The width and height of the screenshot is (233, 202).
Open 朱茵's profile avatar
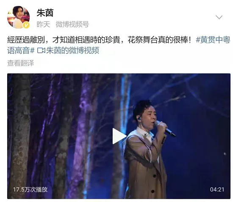tap(18, 17)
